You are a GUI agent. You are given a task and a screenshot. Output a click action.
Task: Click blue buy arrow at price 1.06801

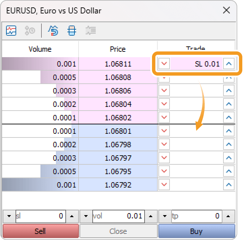coord(229,131)
